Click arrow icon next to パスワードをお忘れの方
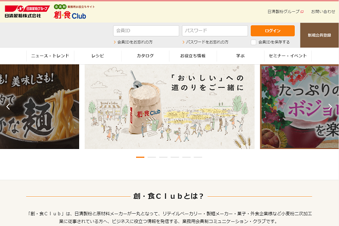339x226 pixels. click(183, 42)
